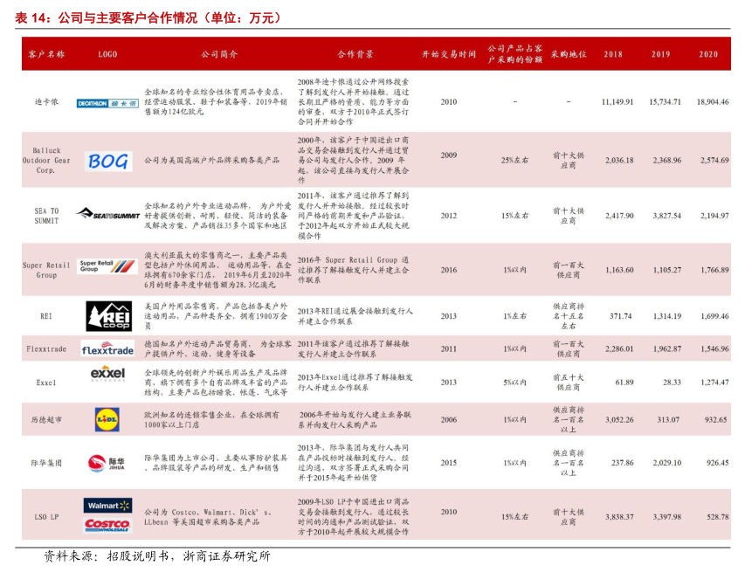The image size is (745, 586).
Task: Click the 2020 column header
Action: click(708, 54)
